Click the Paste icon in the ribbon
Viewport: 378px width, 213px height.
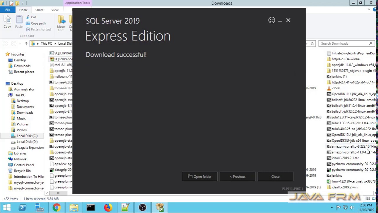tap(19, 22)
